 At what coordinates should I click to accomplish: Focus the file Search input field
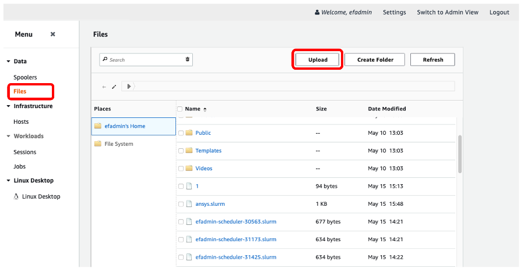(146, 60)
